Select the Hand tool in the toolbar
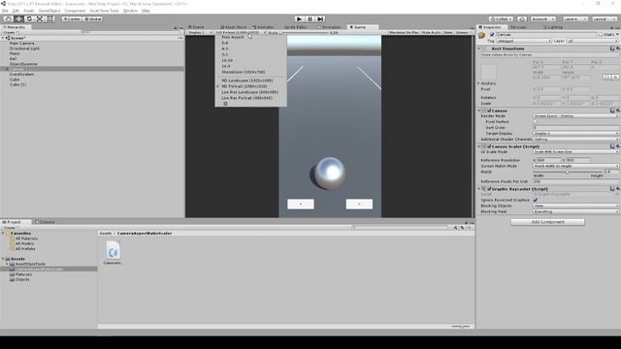Viewport: 621px width, 349px height. pos(8,19)
